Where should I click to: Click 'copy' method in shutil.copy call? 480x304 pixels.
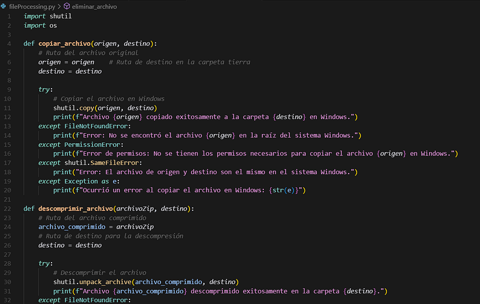tap(87, 108)
